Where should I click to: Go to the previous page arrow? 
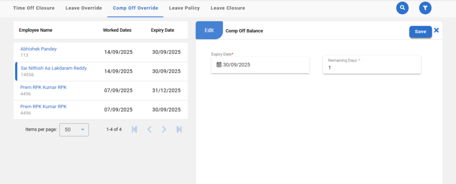click(149, 129)
